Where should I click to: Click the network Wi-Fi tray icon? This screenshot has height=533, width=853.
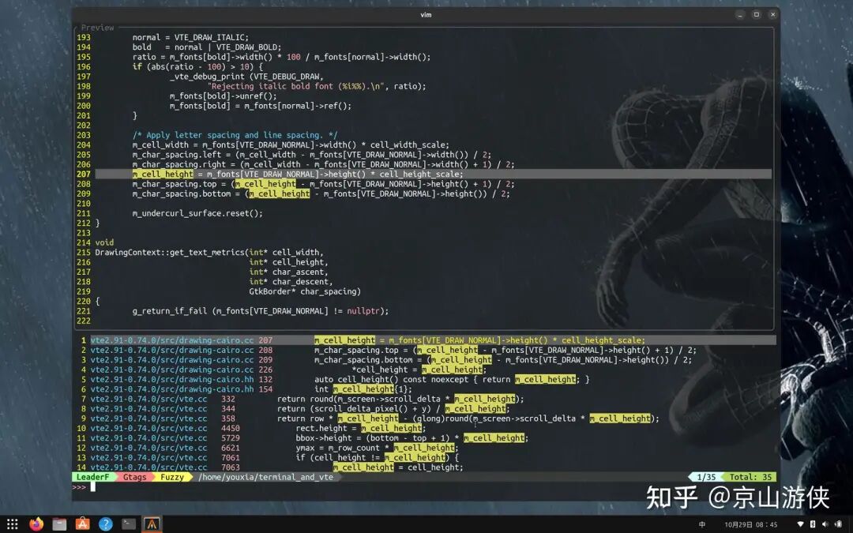click(800, 524)
